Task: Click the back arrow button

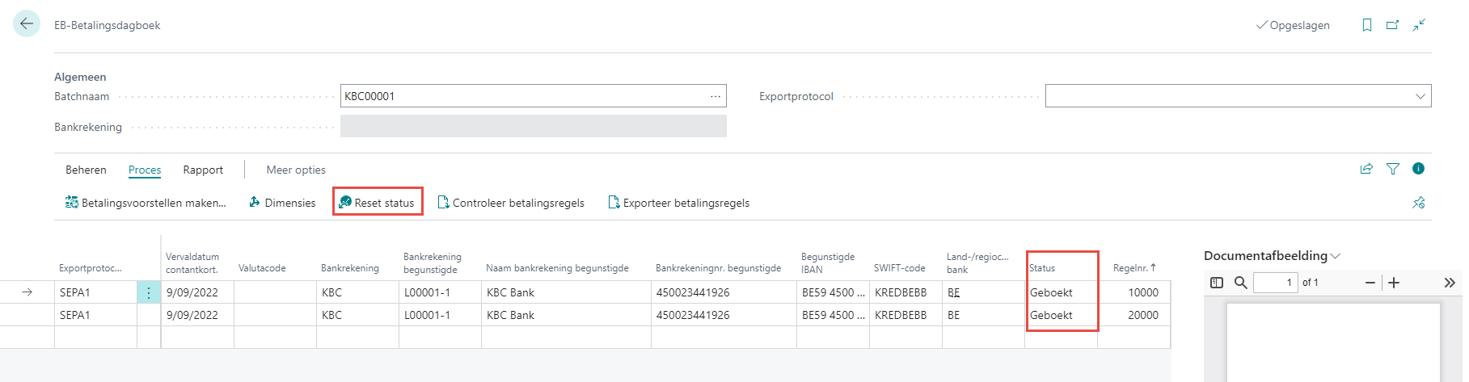Action: [27, 24]
